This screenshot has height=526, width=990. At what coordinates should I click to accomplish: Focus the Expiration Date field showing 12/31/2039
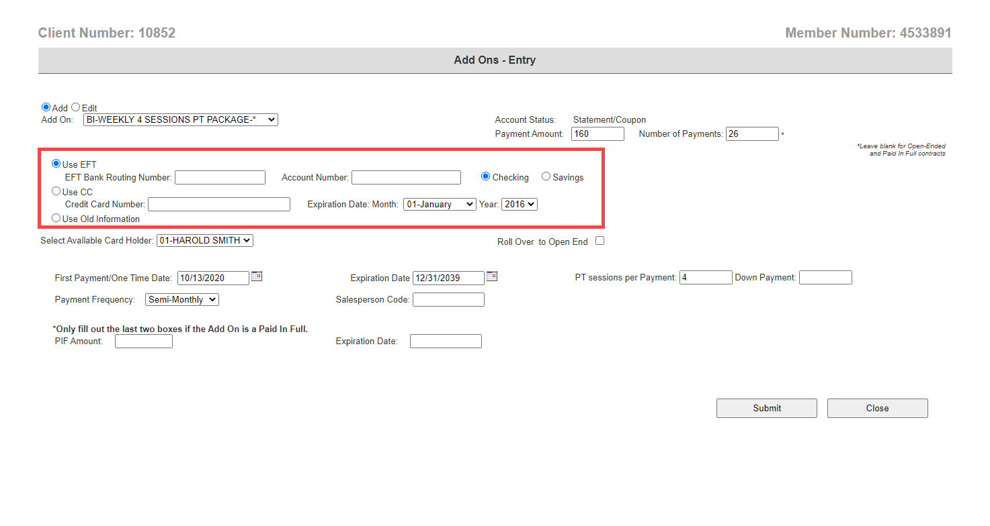pyautogui.click(x=448, y=278)
